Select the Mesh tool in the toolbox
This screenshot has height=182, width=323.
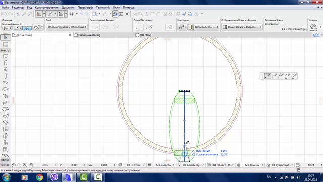(x=6, y=155)
